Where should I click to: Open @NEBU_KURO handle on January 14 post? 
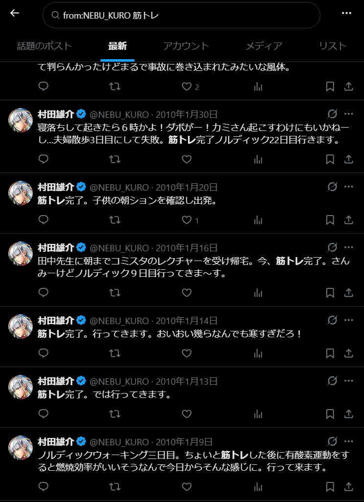(119, 321)
